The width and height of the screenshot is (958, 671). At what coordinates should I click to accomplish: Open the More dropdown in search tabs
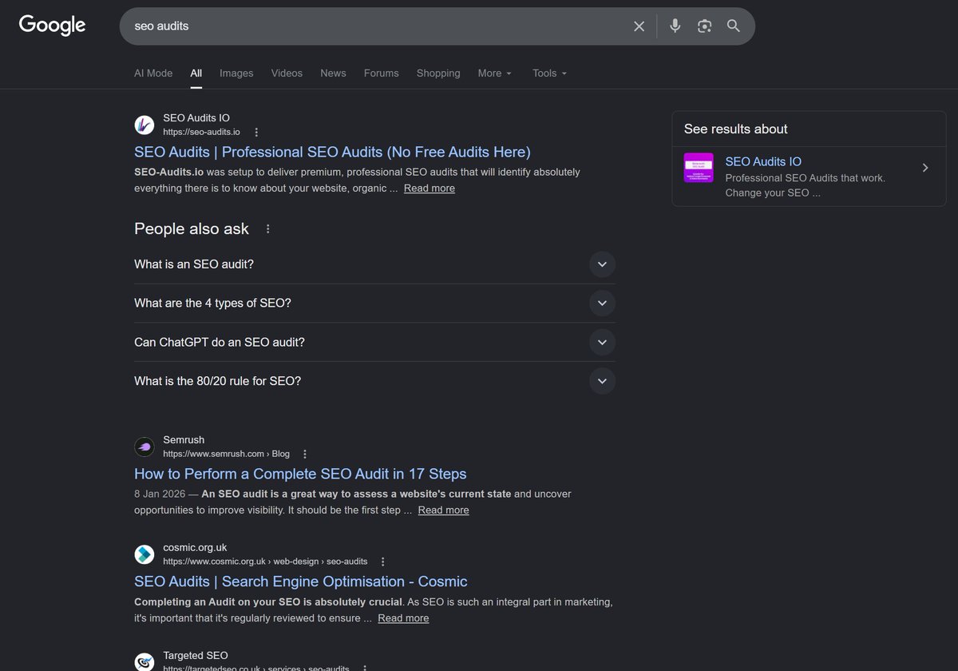pyautogui.click(x=495, y=73)
